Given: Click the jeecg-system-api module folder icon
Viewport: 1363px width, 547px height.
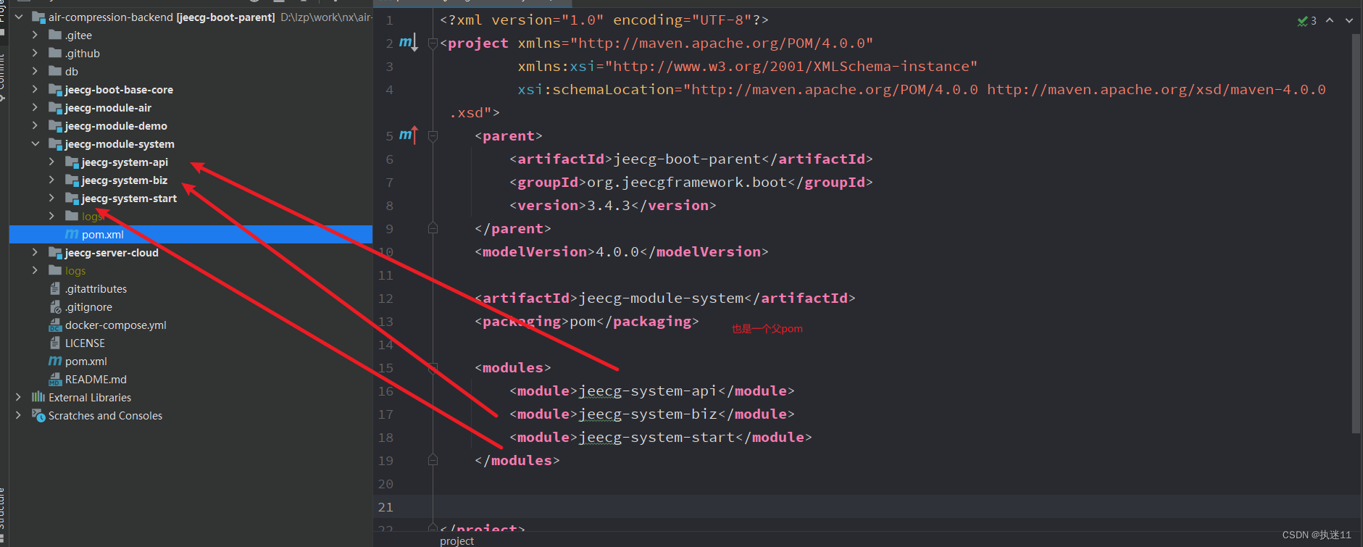Looking at the screenshot, I should click(x=72, y=162).
